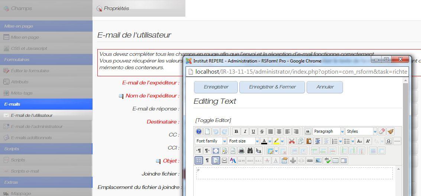This screenshot has width=421, height=196.
Task: Click the editor help icon
Action: tap(199, 131)
